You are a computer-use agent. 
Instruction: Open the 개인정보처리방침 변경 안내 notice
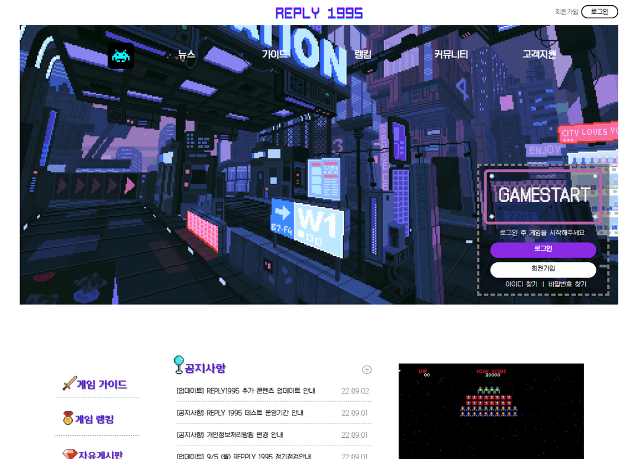pos(230,435)
